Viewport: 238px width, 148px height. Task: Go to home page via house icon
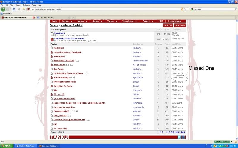tap(24, 9)
